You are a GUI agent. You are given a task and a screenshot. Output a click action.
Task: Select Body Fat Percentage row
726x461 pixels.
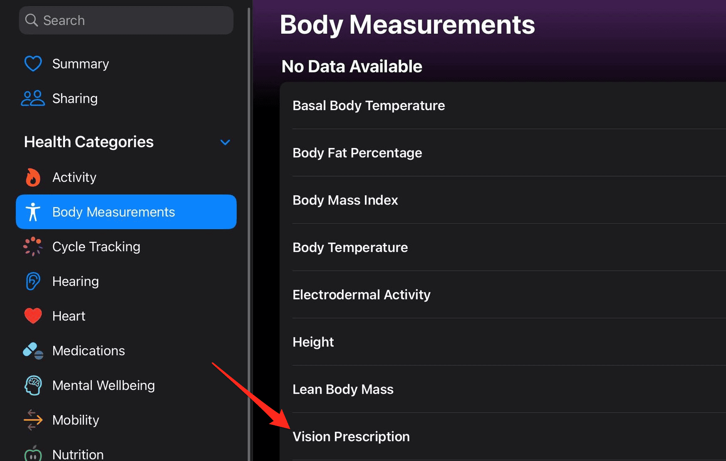click(x=357, y=153)
